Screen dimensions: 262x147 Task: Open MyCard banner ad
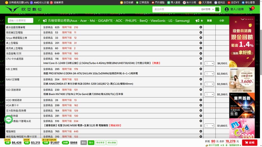coord(242,128)
